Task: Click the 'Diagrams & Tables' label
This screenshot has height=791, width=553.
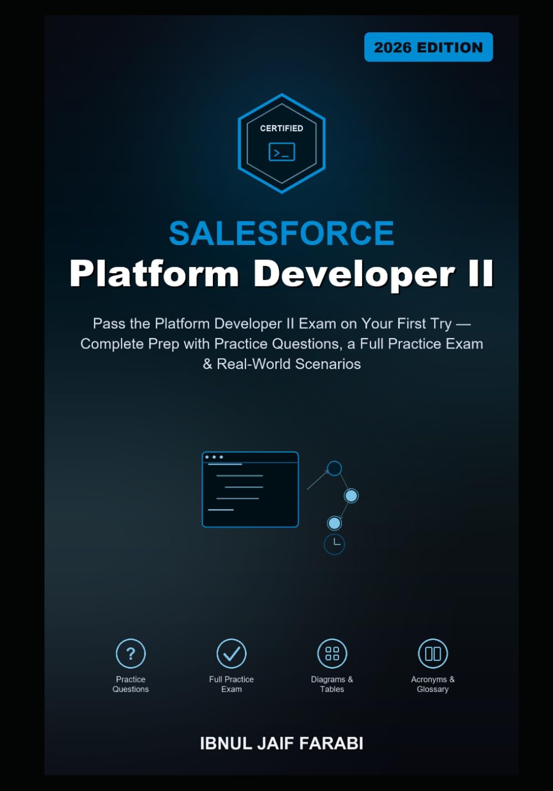Action: pos(332,684)
